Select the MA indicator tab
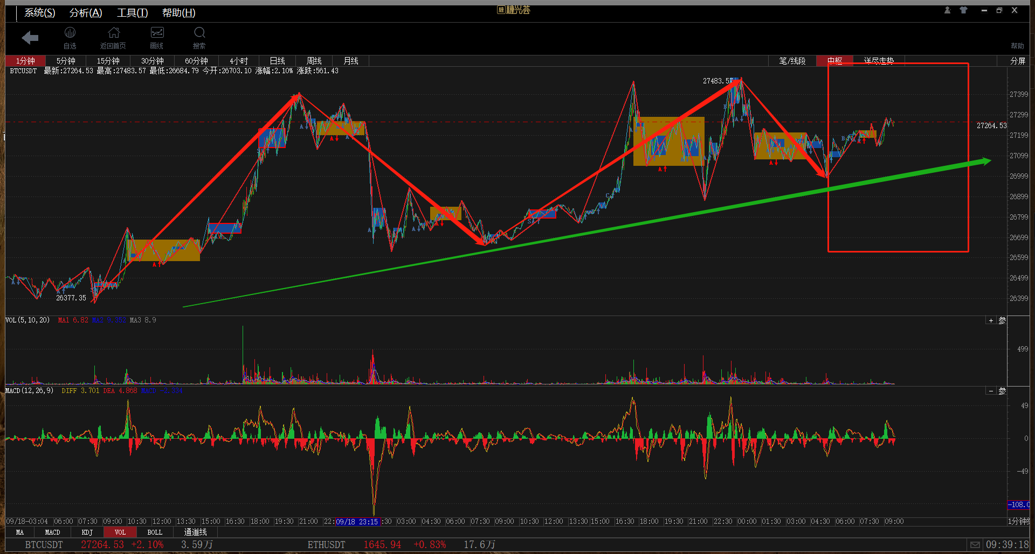This screenshot has width=1035, height=554. pyautogui.click(x=20, y=532)
